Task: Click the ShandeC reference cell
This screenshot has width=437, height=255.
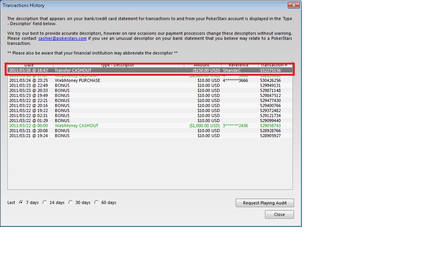Action: coord(232,70)
